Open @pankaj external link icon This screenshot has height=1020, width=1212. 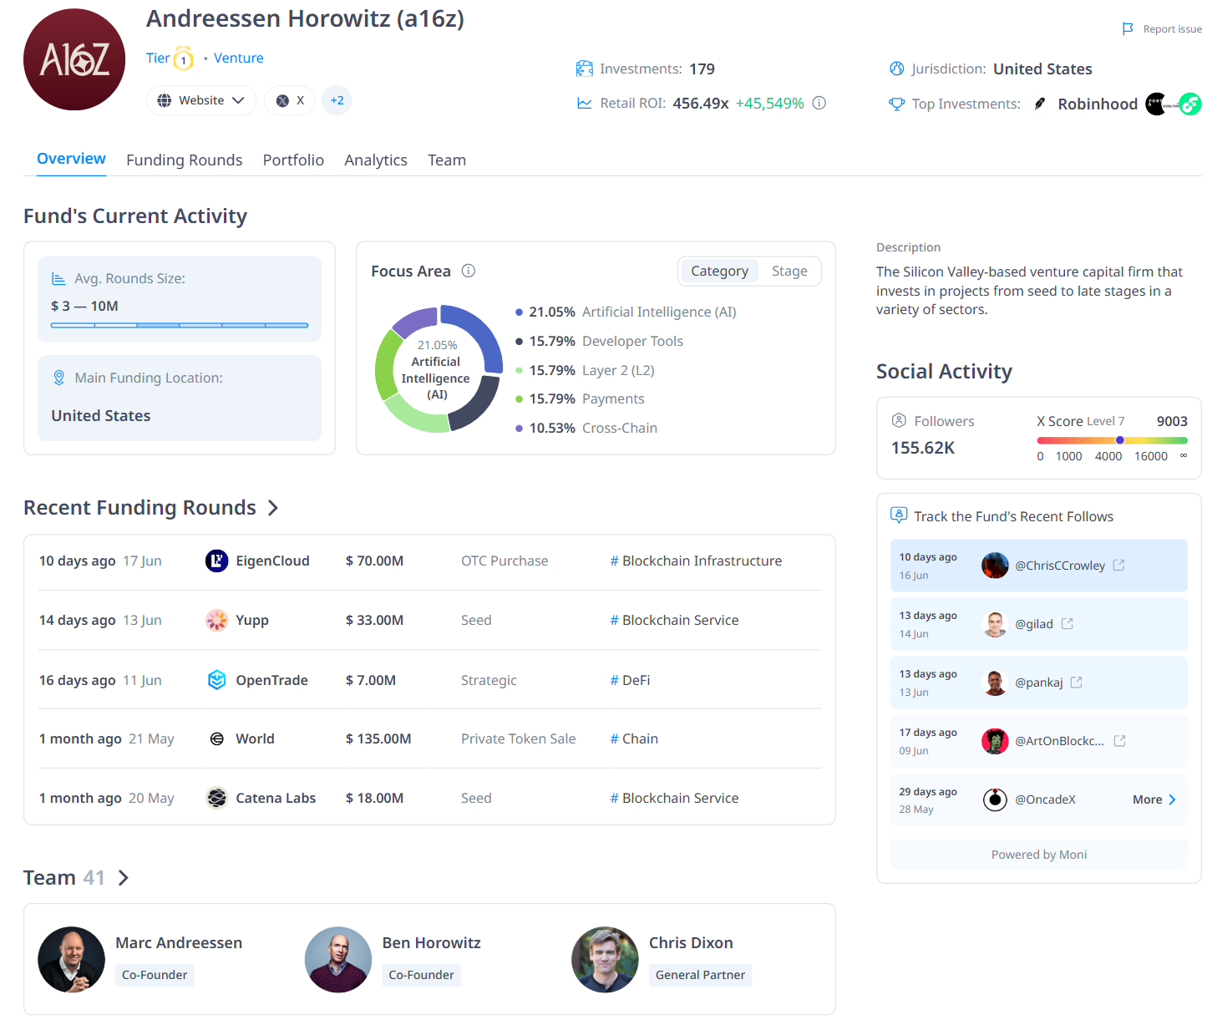click(1077, 683)
